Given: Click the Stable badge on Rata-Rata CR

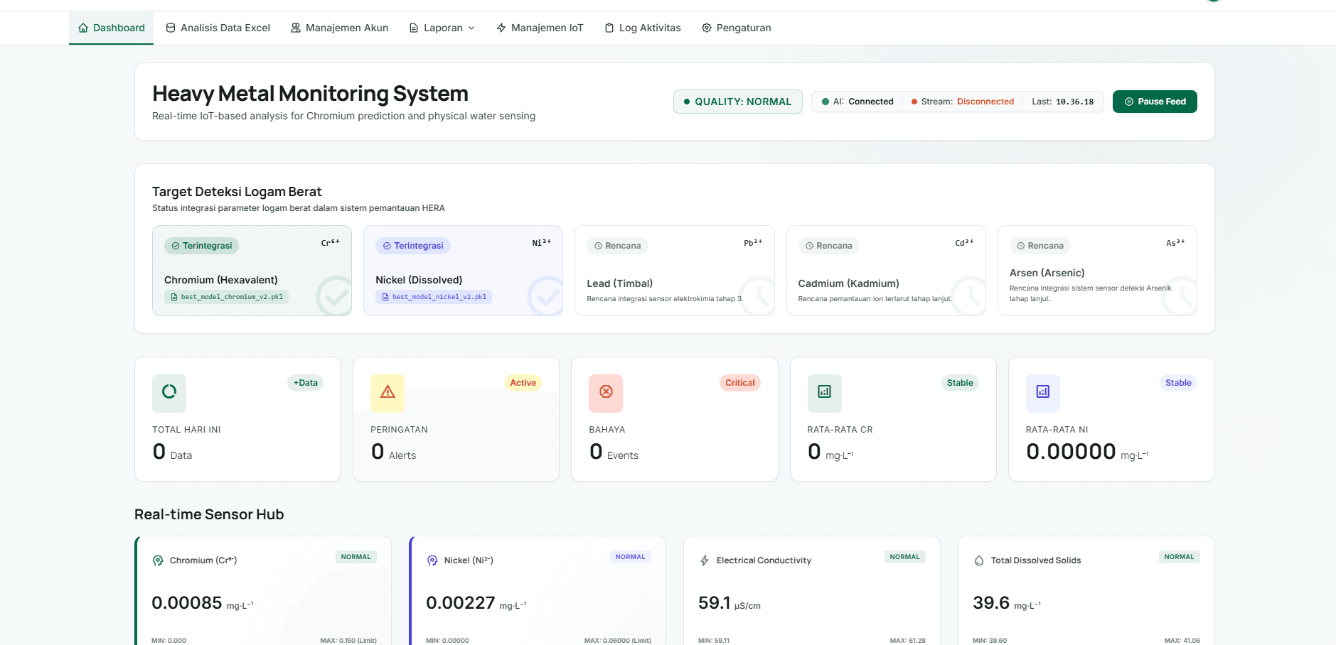Looking at the screenshot, I should click(960, 383).
